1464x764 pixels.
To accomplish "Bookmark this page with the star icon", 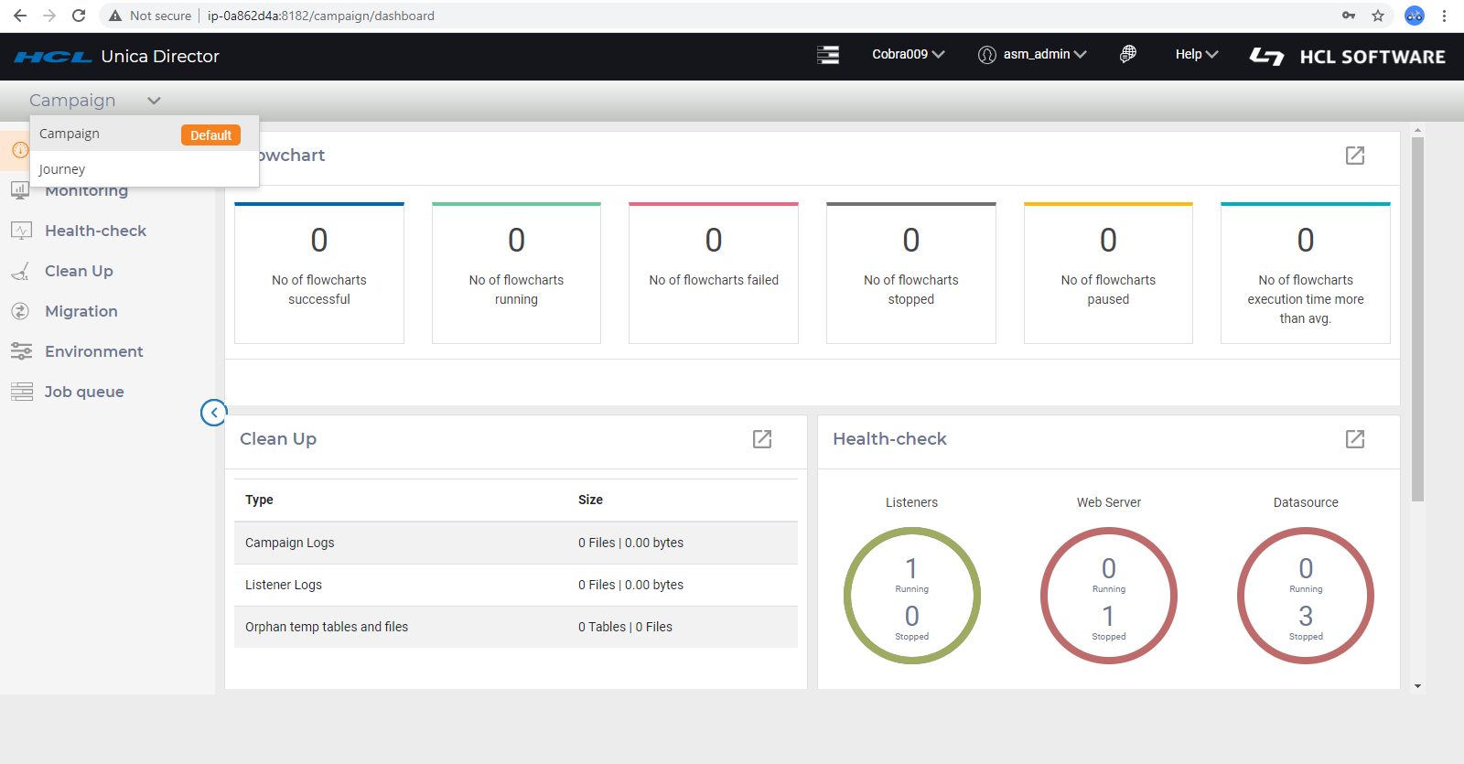I will (x=1378, y=16).
